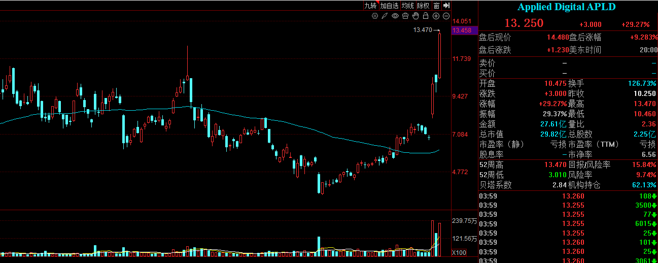Click the 市盈率(静) label

coord(501,144)
